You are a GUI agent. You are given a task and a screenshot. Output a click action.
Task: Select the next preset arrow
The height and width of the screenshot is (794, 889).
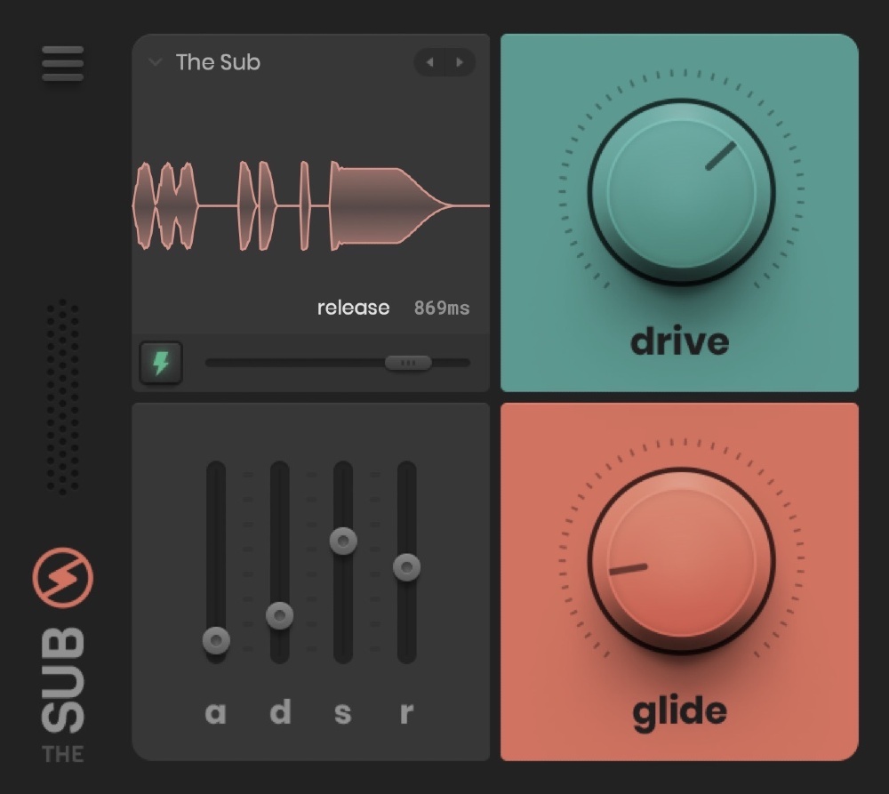(461, 63)
